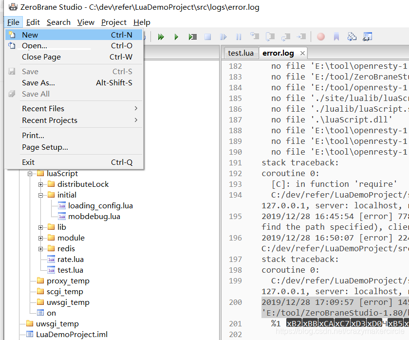The height and width of the screenshot is (340, 409).
Task: Open the Edit menu
Action: coord(33,22)
